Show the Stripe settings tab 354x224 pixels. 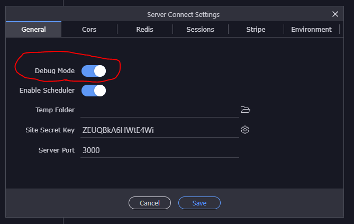pyautogui.click(x=256, y=30)
